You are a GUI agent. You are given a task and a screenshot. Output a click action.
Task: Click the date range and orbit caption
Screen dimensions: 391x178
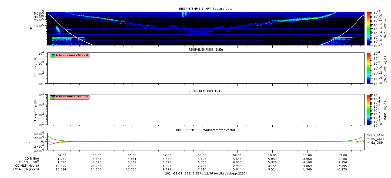(206, 173)
